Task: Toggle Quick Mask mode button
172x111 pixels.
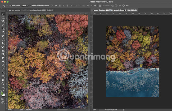Action: [x=3, y=99]
